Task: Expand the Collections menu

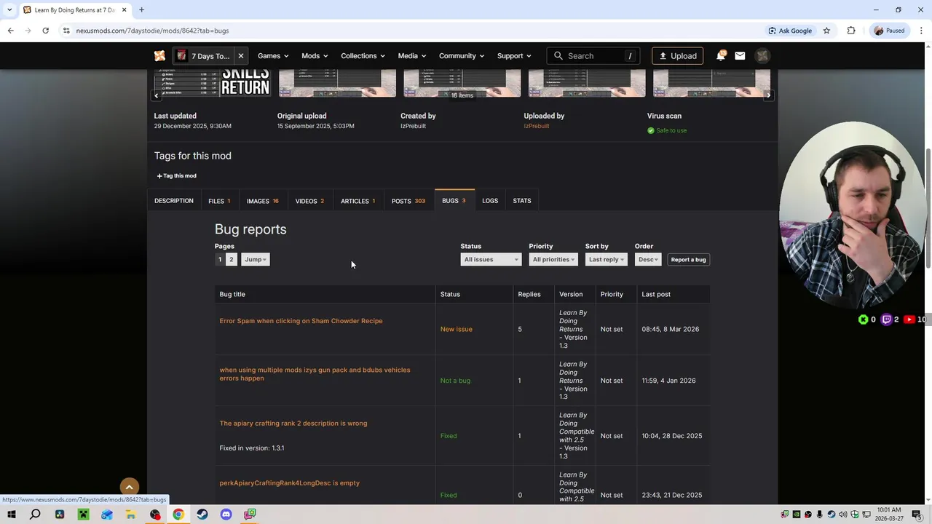Action: (x=363, y=56)
